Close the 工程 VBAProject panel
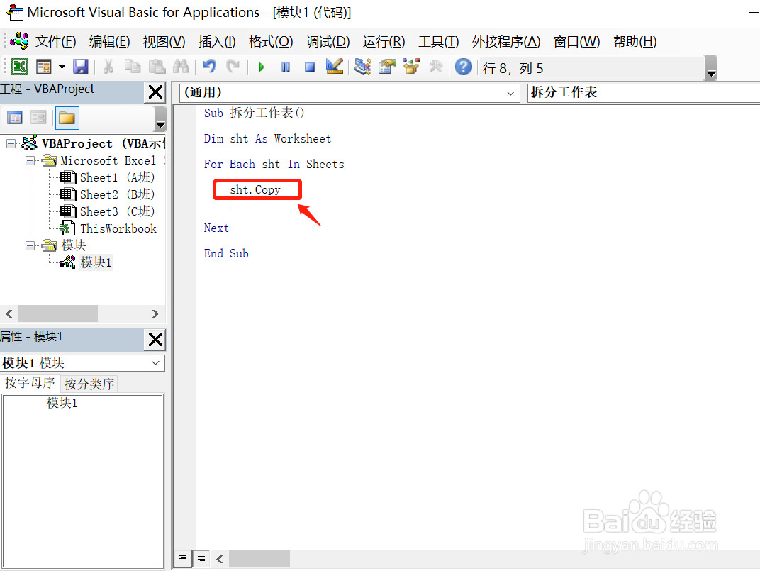The height and width of the screenshot is (571, 760). (x=155, y=92)
